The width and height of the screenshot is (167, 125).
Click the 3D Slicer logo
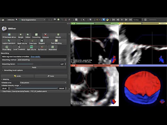pos(4,28)
